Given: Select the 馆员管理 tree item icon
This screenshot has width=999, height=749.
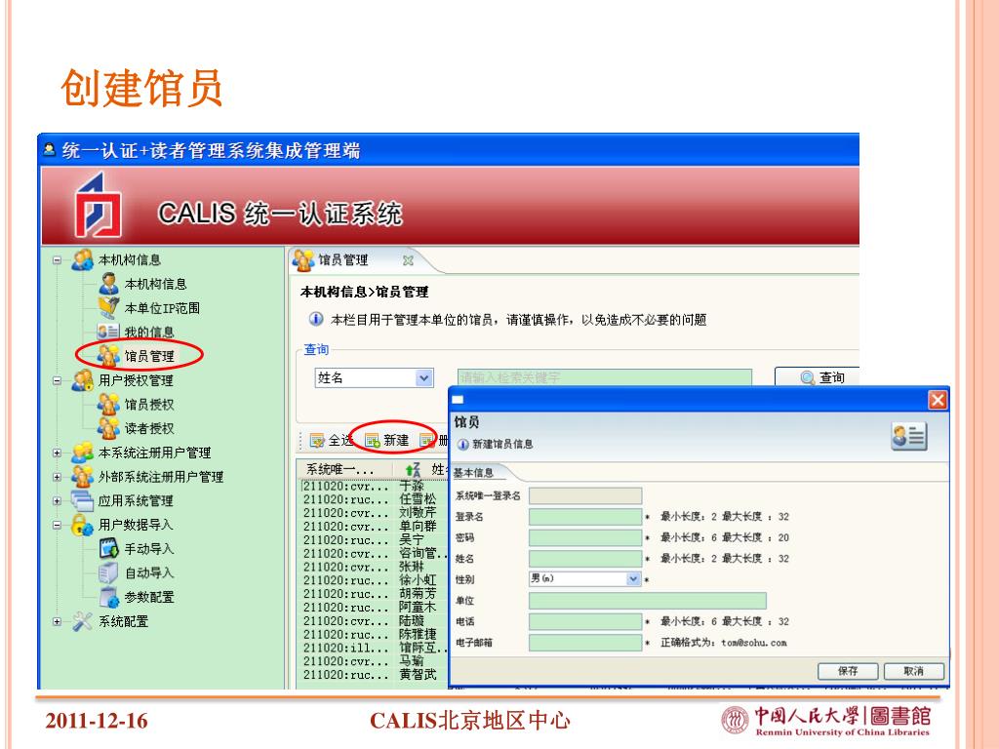Looking at the screenshot, I should pos(108,355).
